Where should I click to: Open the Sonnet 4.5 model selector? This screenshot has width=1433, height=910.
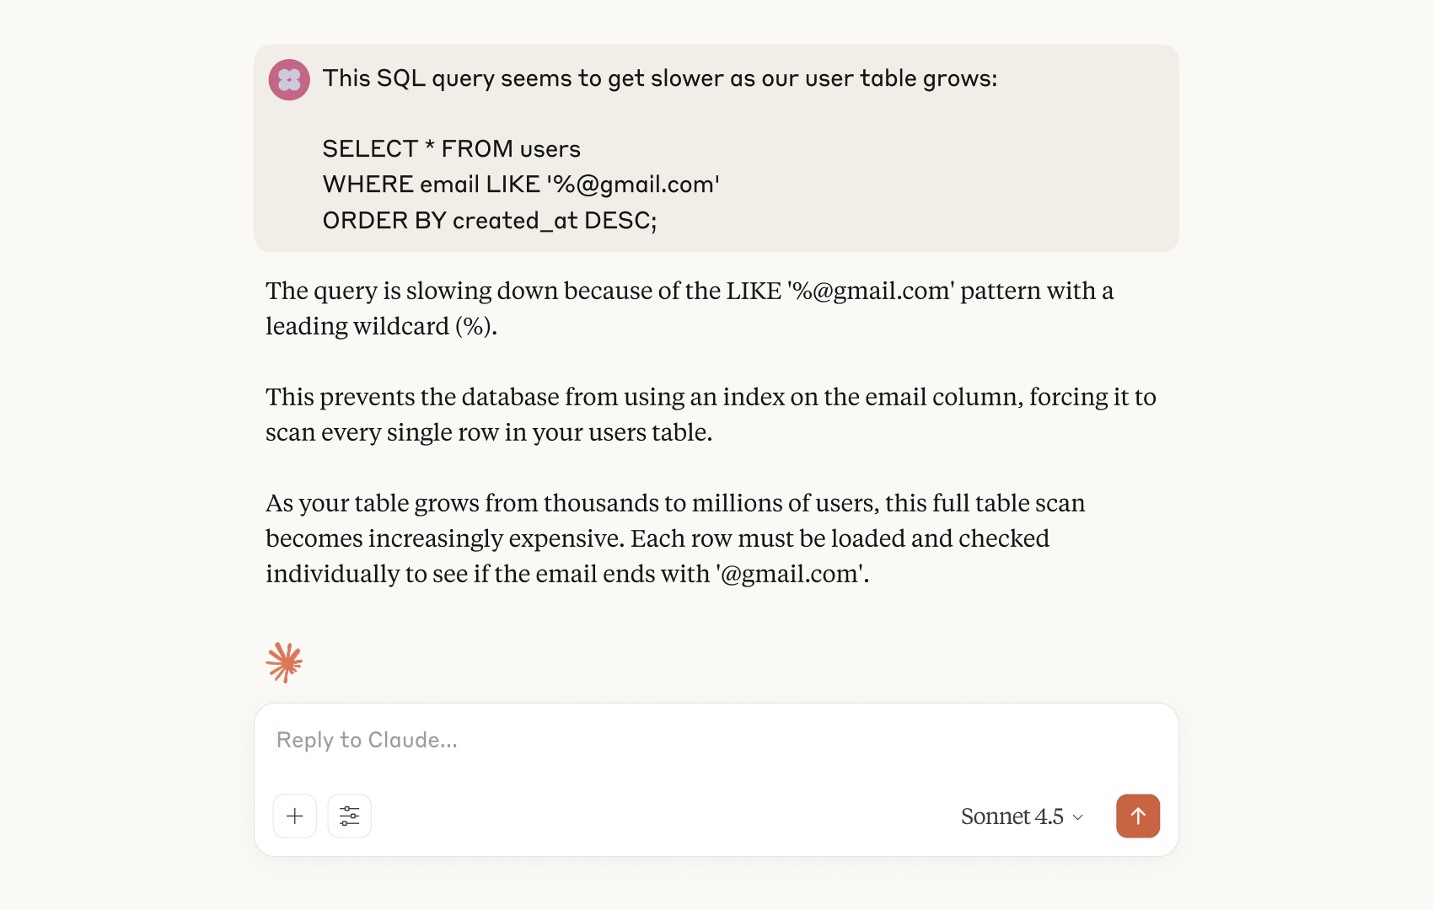click(1022, 816)
